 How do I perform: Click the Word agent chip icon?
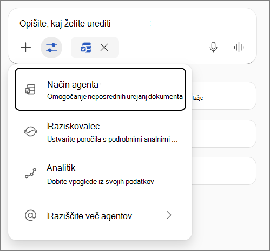(x=85, y=48)
